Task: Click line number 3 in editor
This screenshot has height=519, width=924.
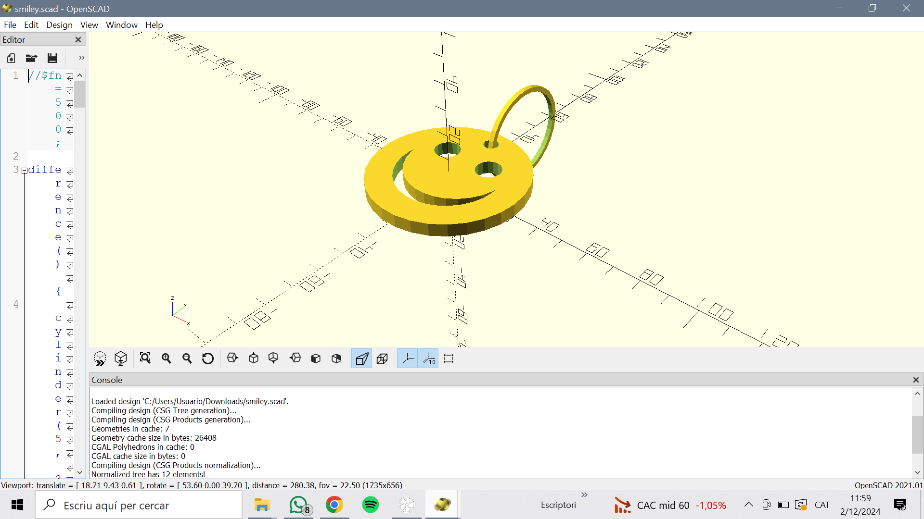Action: 16,170
